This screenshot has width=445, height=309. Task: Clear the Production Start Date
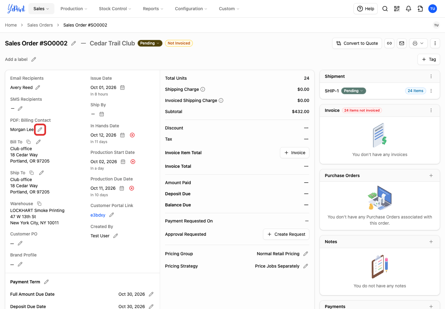coord(133,162)
